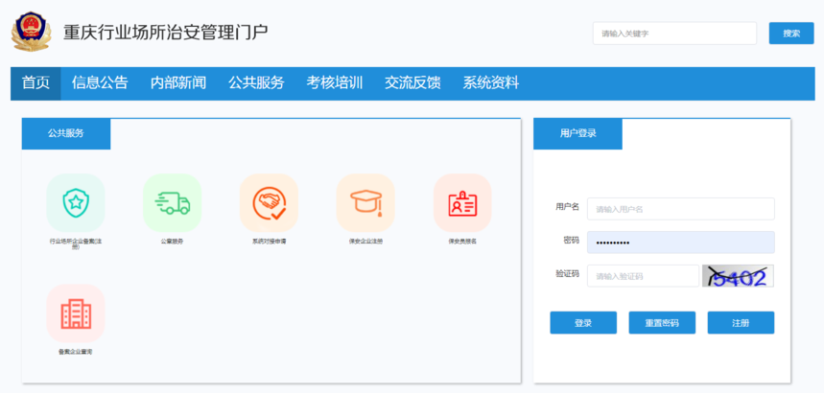
Task: Focus the 用户名 username input field
Action: [680, 209]
